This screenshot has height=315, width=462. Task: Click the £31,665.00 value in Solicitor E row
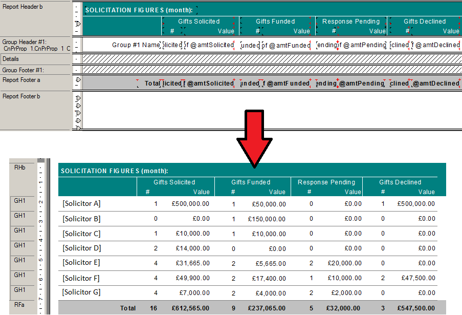(x=193, y=263)
